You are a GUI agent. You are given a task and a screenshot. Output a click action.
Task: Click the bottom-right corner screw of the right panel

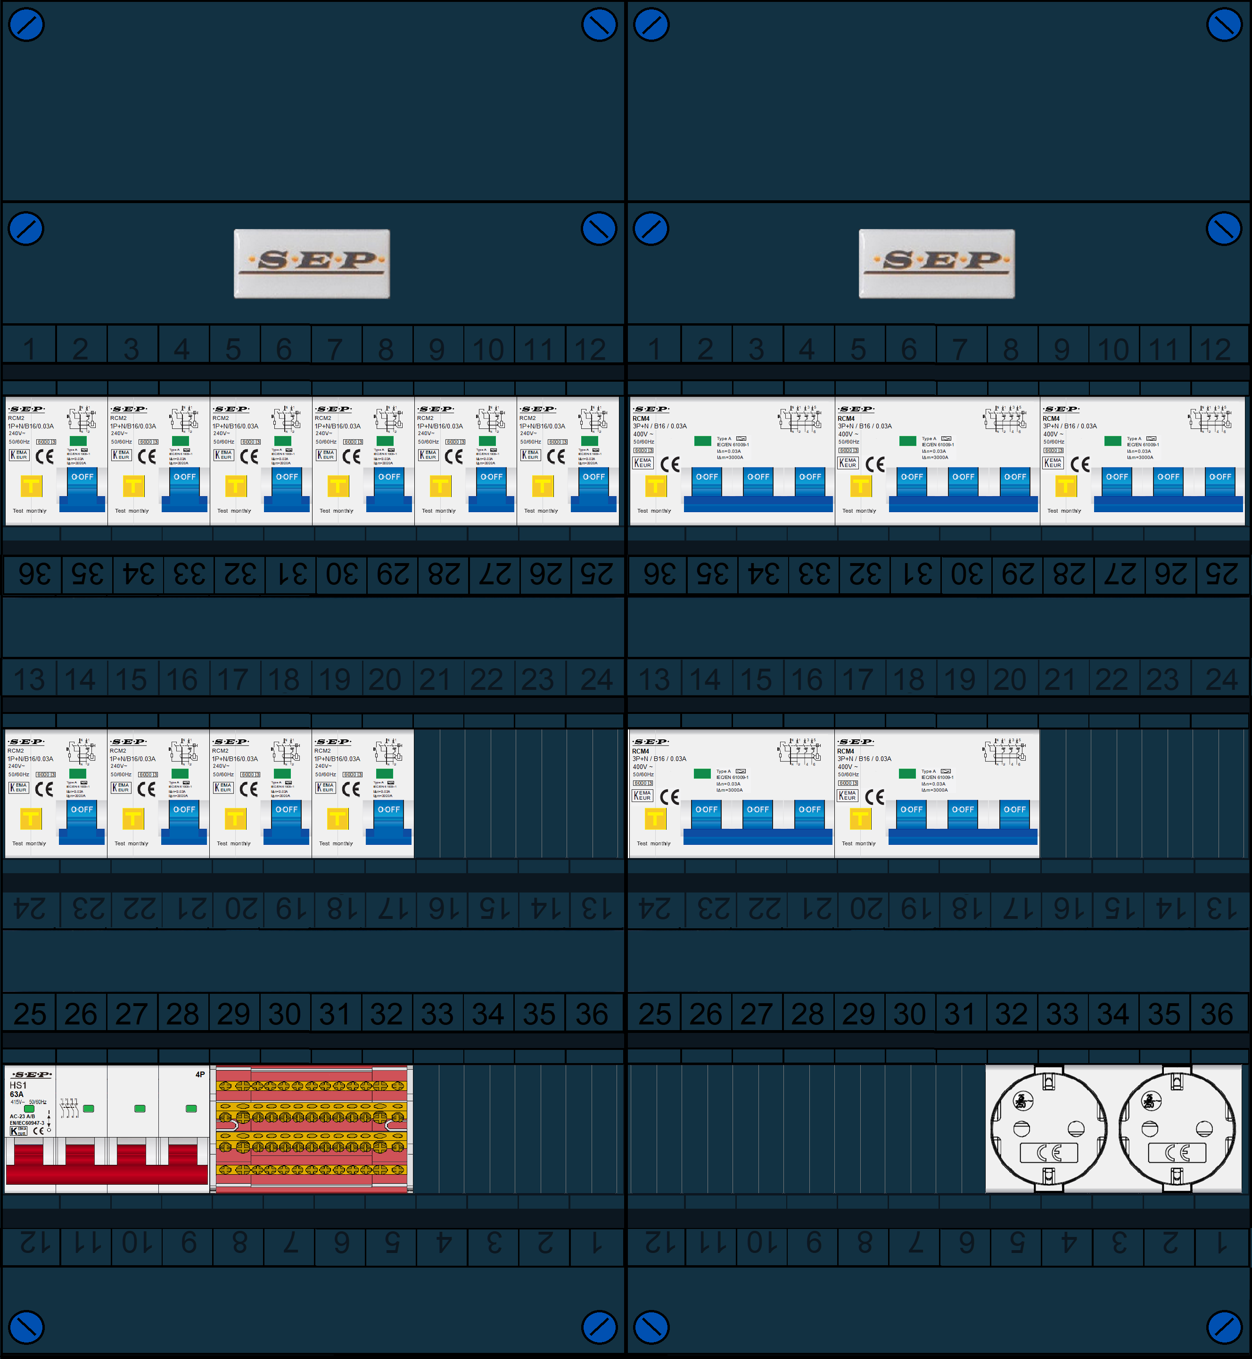[1224, 1327]
